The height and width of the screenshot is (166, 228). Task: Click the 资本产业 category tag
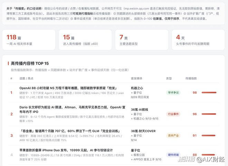coord(173,136)
